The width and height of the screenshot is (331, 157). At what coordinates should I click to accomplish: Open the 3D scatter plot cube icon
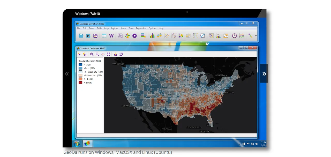click(188, 36)
